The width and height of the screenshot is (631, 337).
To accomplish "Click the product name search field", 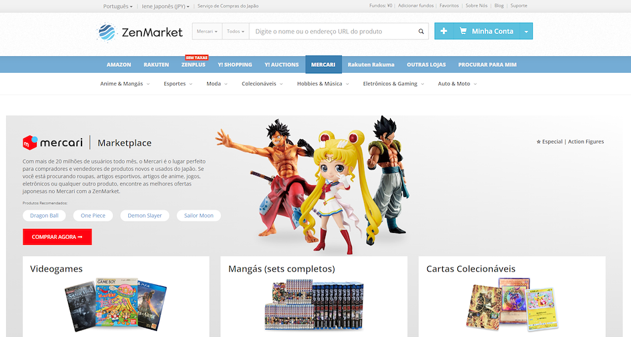I will click(333, 31).
